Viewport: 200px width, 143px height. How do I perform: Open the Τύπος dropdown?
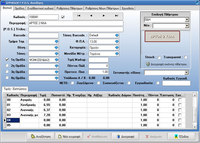56,54
